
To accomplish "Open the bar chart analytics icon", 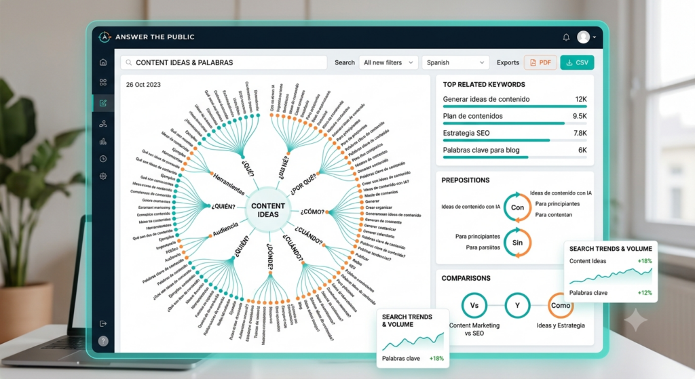I will pyautogui.click(x=103, y=141).
